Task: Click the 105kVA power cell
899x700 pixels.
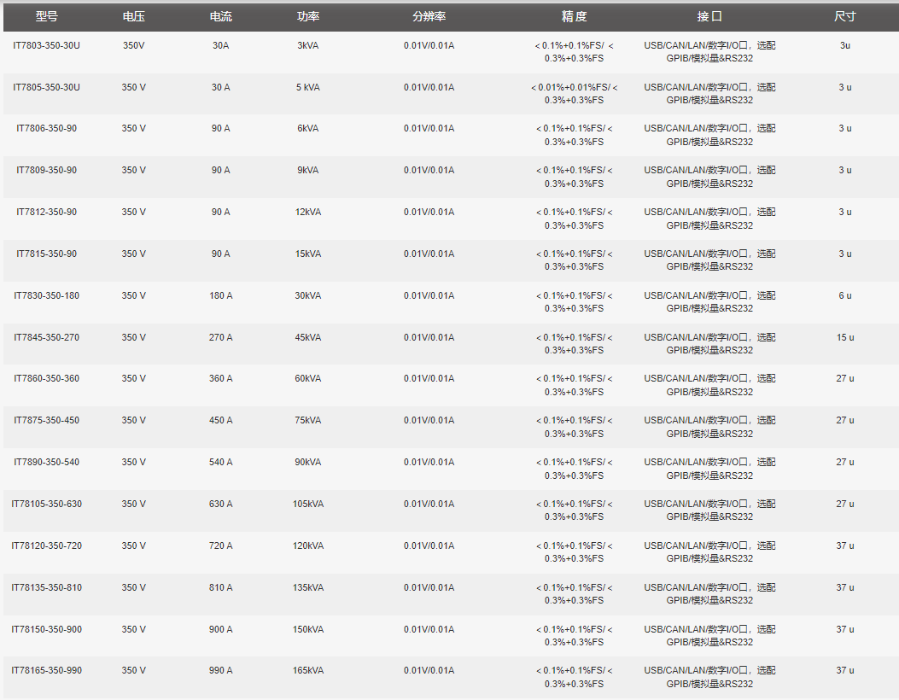Action: click(x=308, y=504)
